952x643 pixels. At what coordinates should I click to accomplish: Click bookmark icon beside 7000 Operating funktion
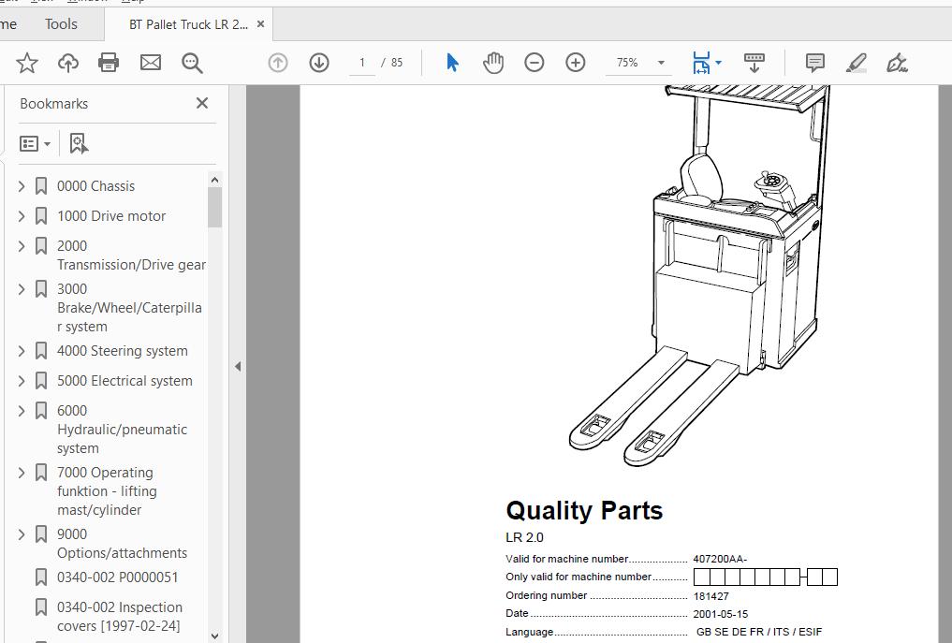point(41,473)
